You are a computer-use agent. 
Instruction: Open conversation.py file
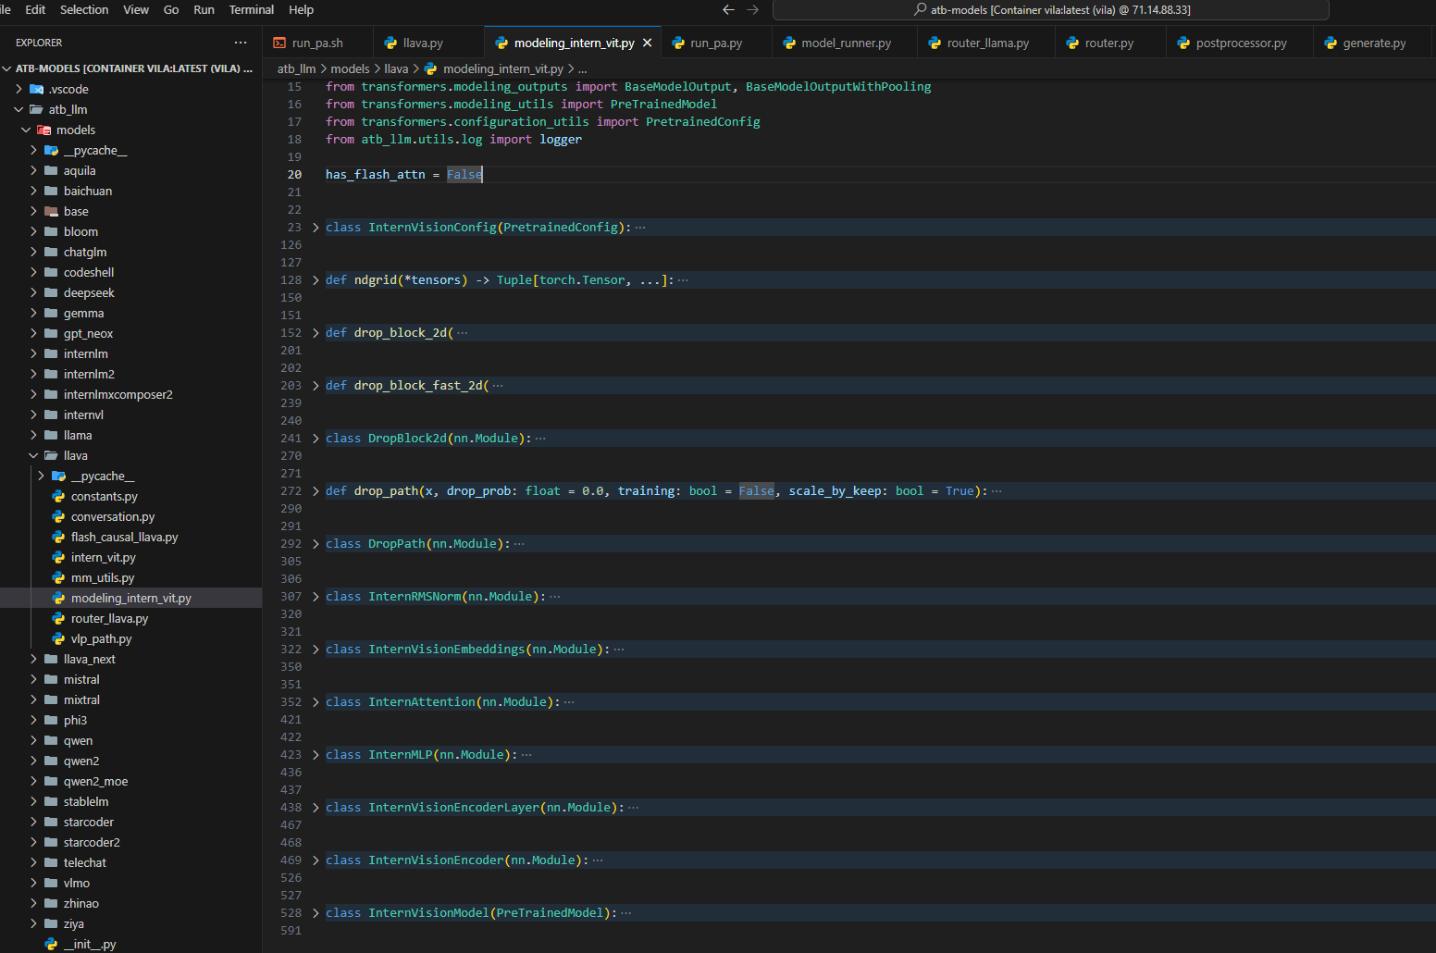coord(113,516)
